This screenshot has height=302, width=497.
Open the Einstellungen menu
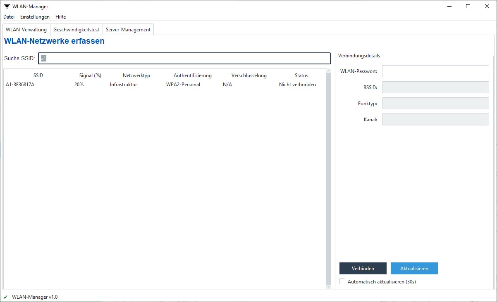(35, 17)
